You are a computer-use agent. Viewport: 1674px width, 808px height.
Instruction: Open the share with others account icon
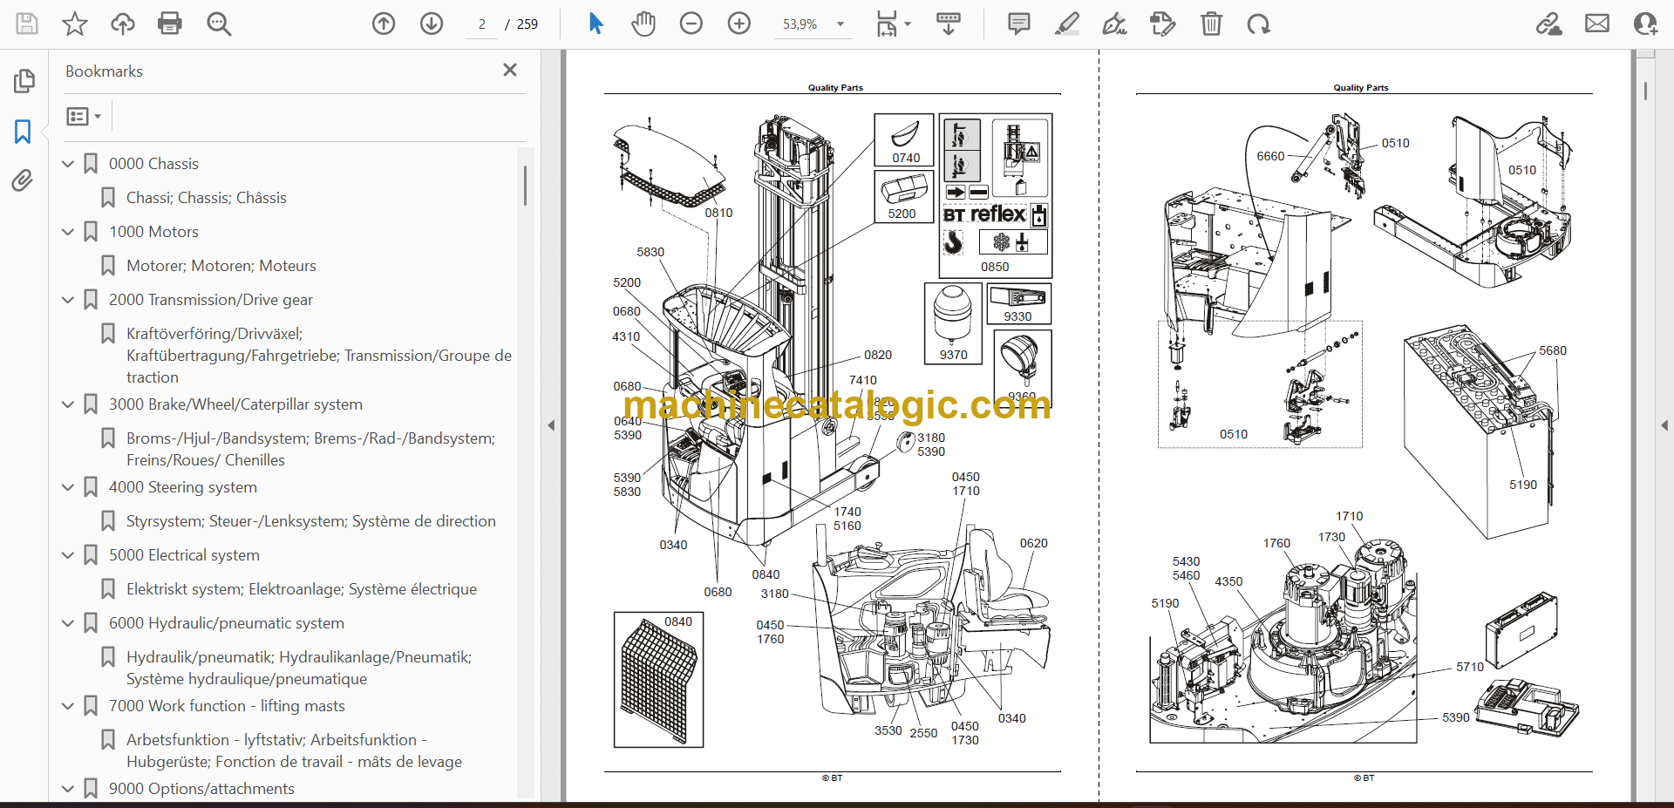point(1645,24)
